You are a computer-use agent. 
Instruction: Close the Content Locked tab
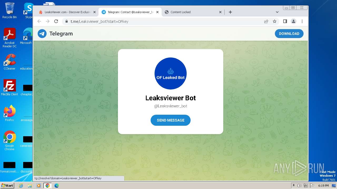point(221,12)
